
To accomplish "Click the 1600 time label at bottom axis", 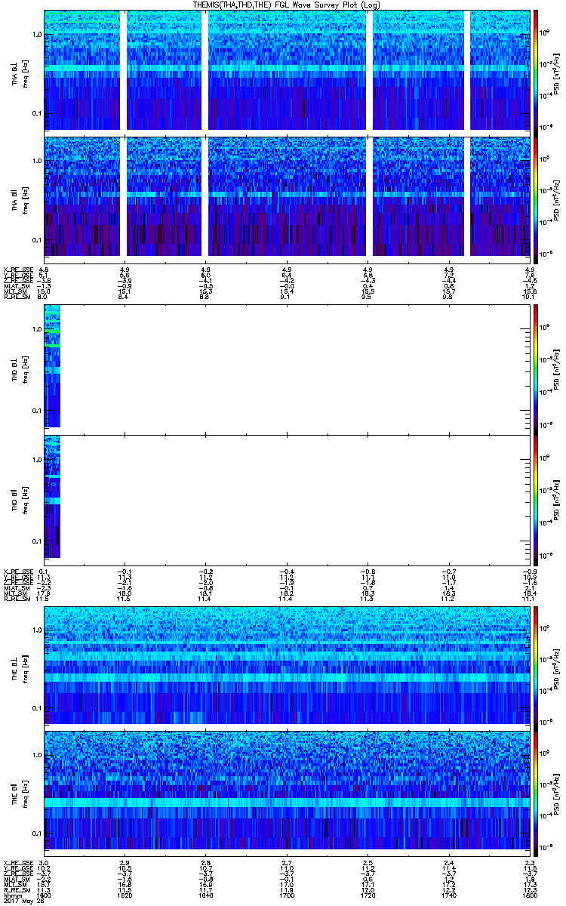I will pos(45,895).
